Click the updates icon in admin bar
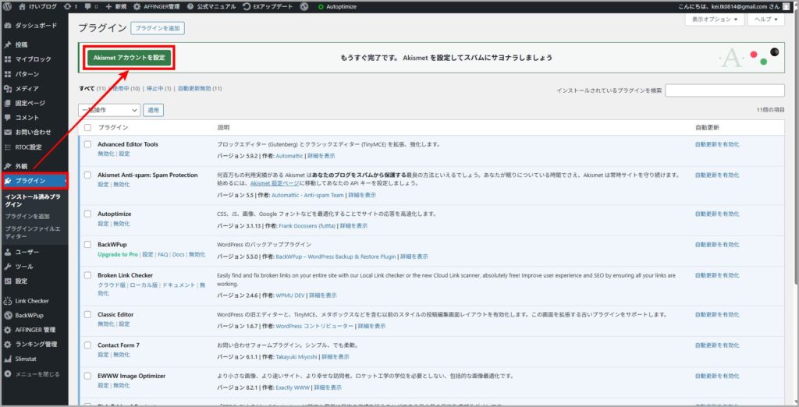Viewport: 799px width, 407px height. [68, 6]
